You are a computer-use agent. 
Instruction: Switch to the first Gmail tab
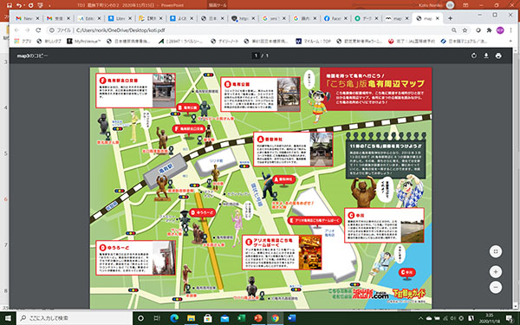point(27,18)
